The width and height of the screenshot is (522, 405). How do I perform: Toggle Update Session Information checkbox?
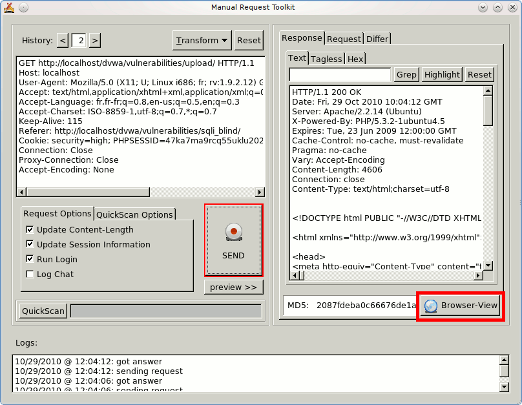[x=30, y=244]
